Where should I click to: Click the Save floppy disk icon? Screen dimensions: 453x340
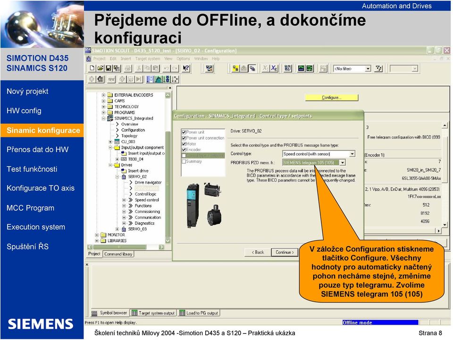click(x=109, y=68)
